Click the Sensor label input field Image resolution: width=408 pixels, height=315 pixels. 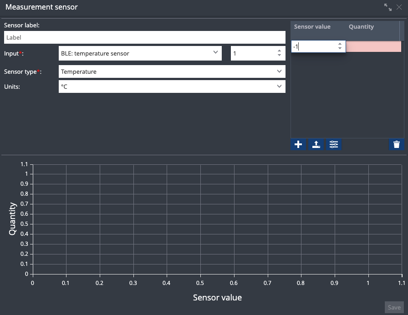point(145,37)
